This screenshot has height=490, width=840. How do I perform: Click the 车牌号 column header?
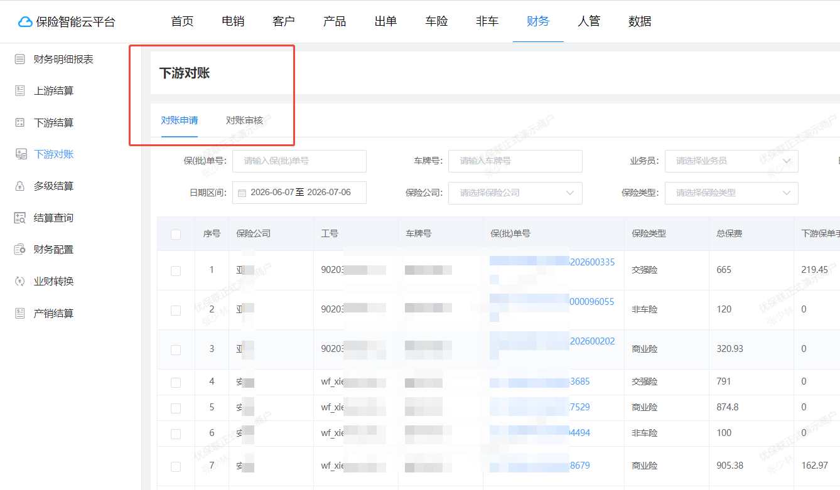point(418,233)
